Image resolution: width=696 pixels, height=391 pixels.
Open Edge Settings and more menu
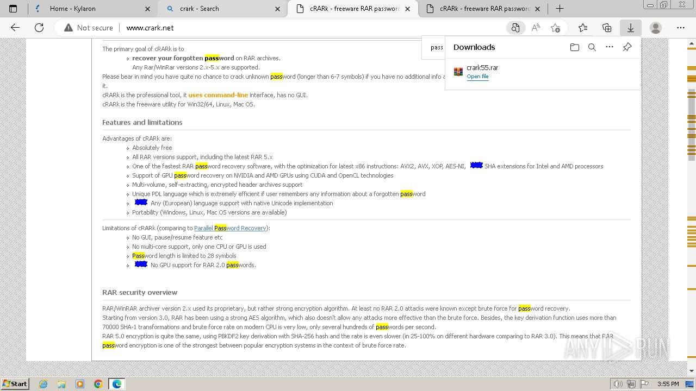pos(681,28)
